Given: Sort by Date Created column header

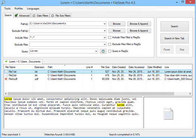Looking at the screenshot, I should [119, 67].
